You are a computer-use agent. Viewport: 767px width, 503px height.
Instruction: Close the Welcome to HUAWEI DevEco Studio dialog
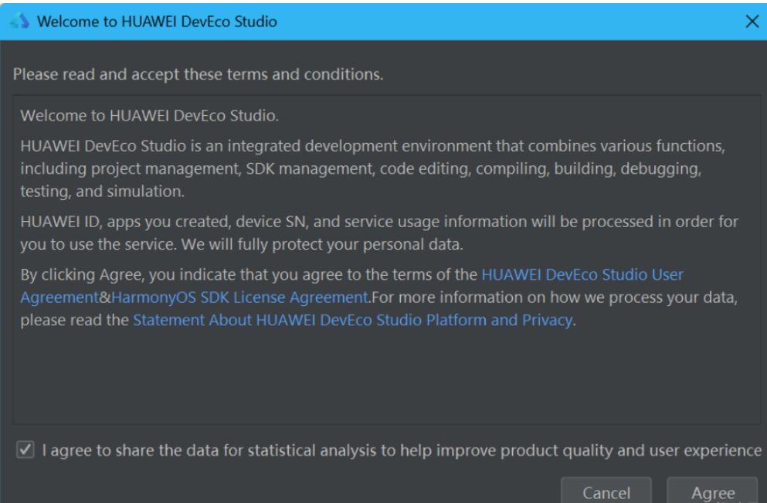(x=752, y=21)
